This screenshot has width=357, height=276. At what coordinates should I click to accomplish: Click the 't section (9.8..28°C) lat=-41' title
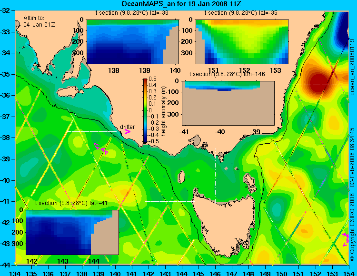pos(71,203)
